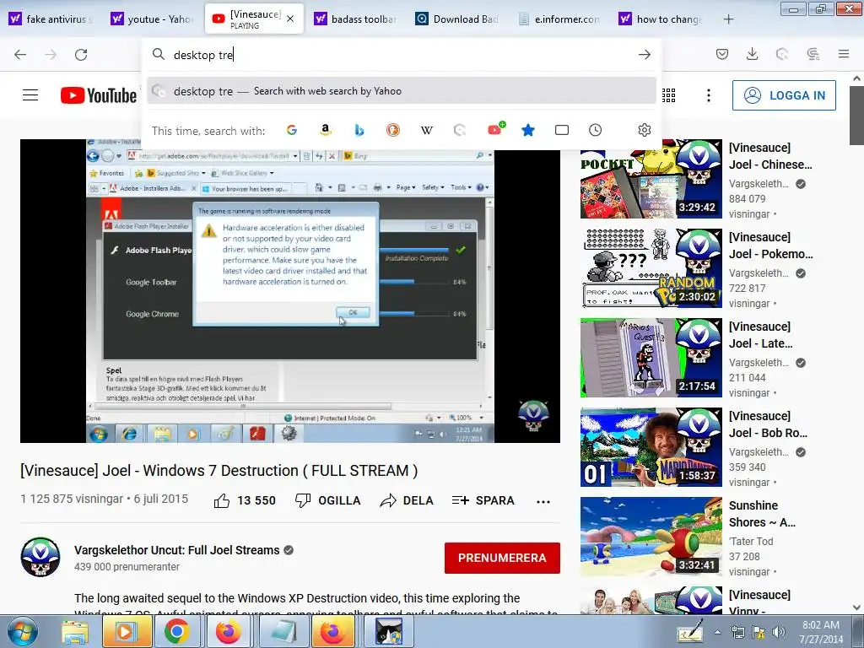Open search settings gear icon

click(644, 130)
